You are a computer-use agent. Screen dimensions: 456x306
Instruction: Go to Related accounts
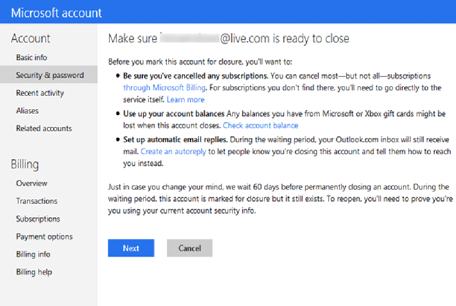pos(44,128)
